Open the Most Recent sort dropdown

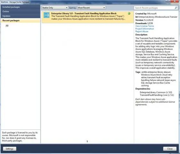pyautogui.click(x=91, y=8)
